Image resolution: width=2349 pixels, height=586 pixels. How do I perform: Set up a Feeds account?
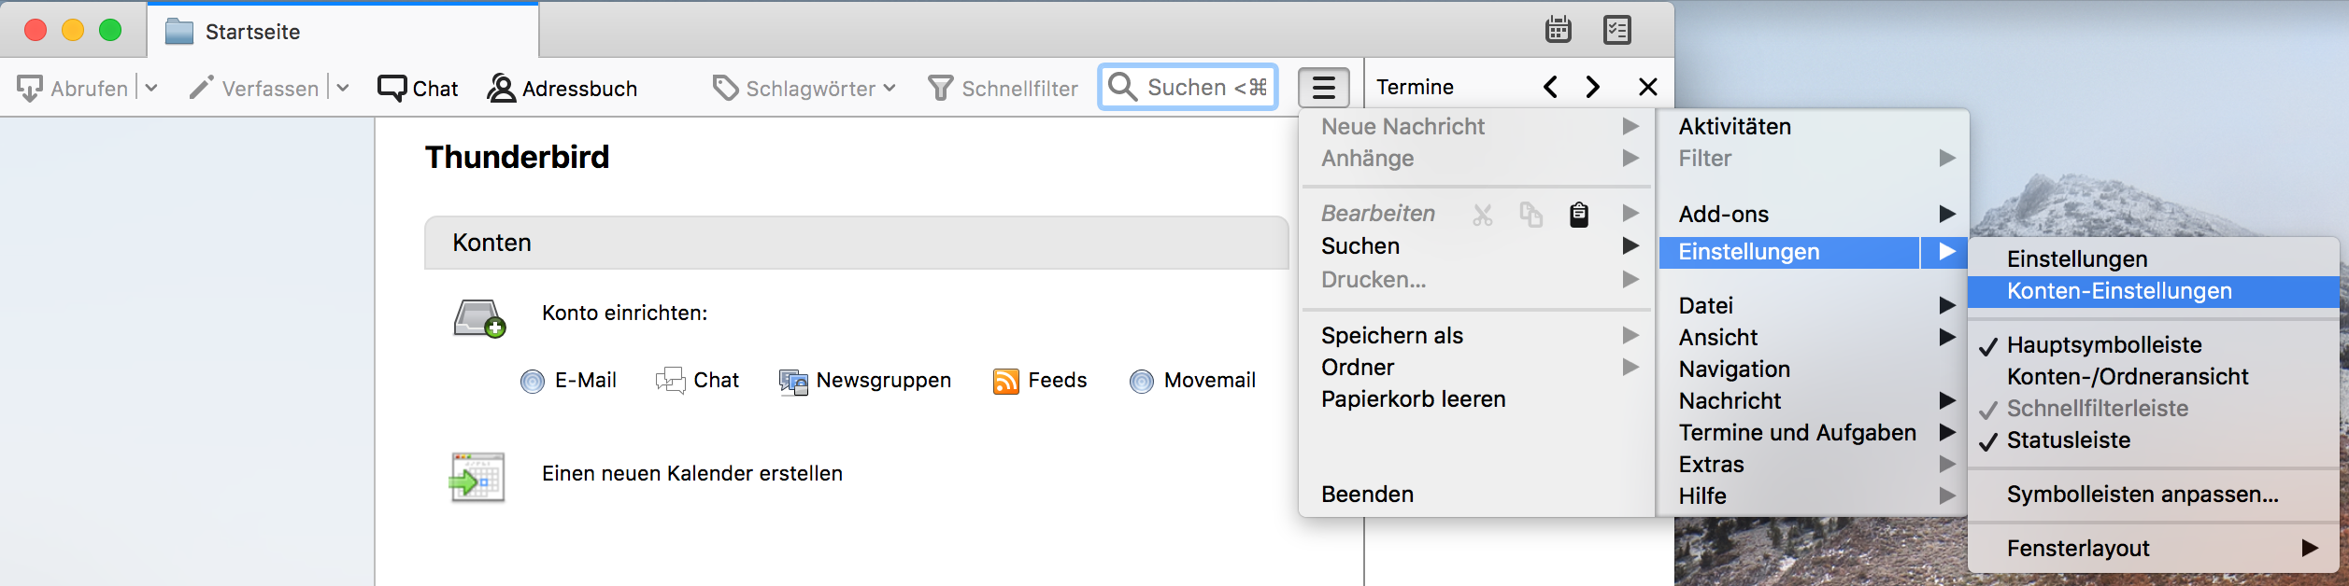coord(1040,381)
